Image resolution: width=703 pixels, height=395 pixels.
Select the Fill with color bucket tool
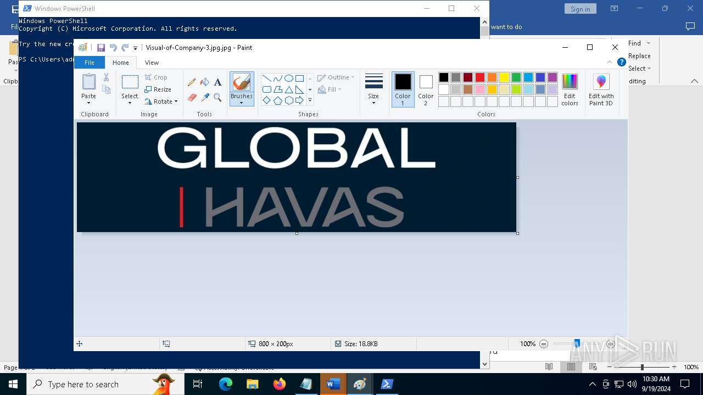click(x=205, y=82)
